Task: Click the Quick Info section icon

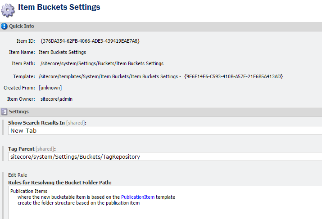Action: (x=4, y=26)
